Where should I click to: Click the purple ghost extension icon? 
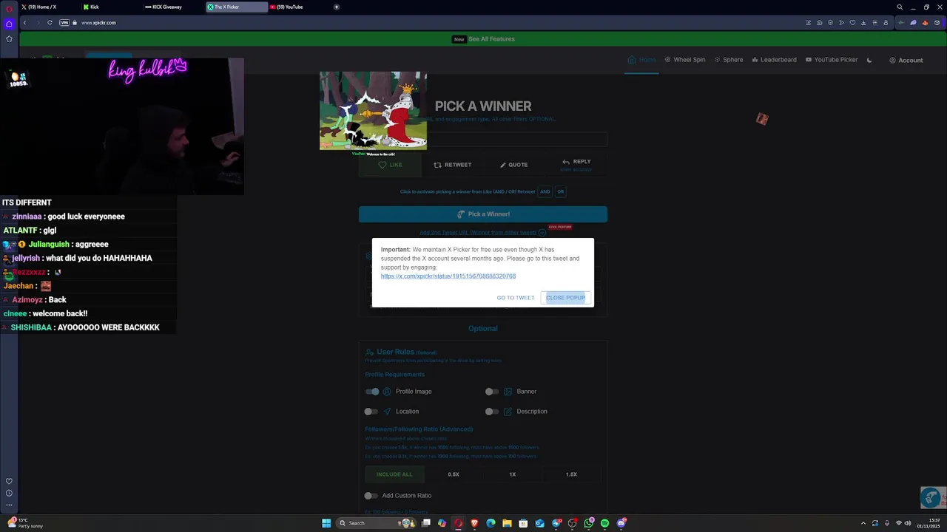point(914,23)
